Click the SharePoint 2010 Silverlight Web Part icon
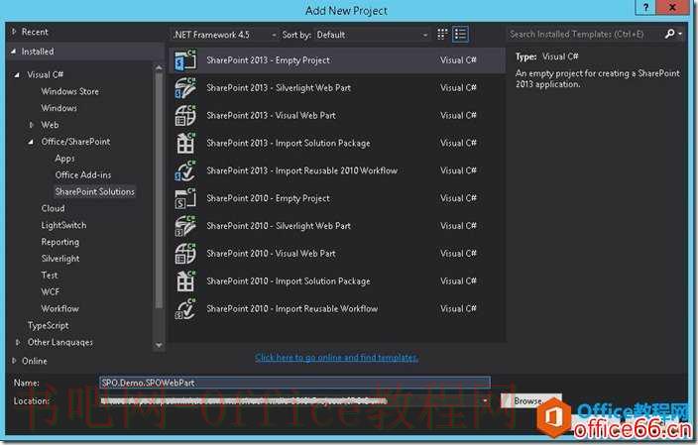Screen dimensions: 698x445 (x=185, y=226)
